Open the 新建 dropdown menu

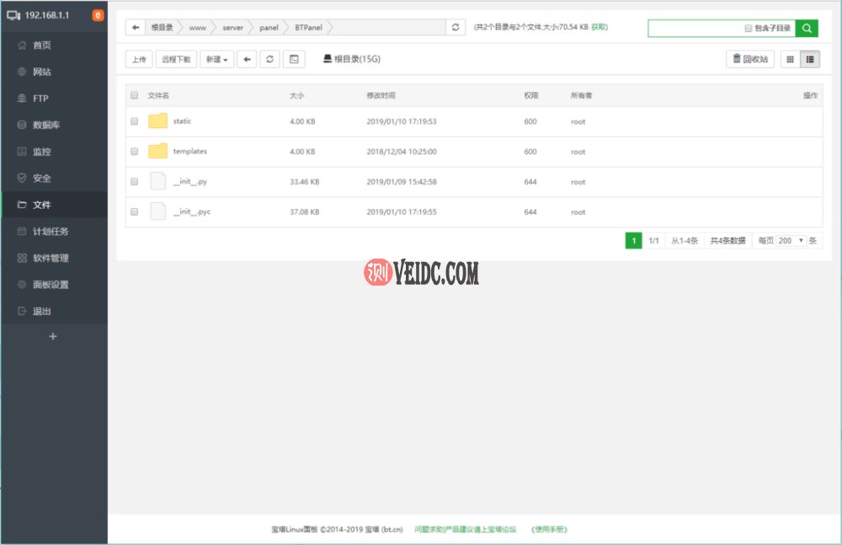[x=216, y=59]
